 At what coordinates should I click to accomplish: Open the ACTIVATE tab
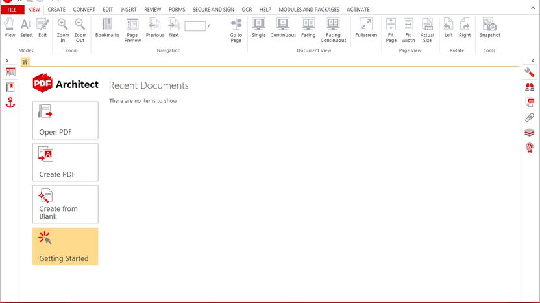pyautogui.click(x=358, y=10)
